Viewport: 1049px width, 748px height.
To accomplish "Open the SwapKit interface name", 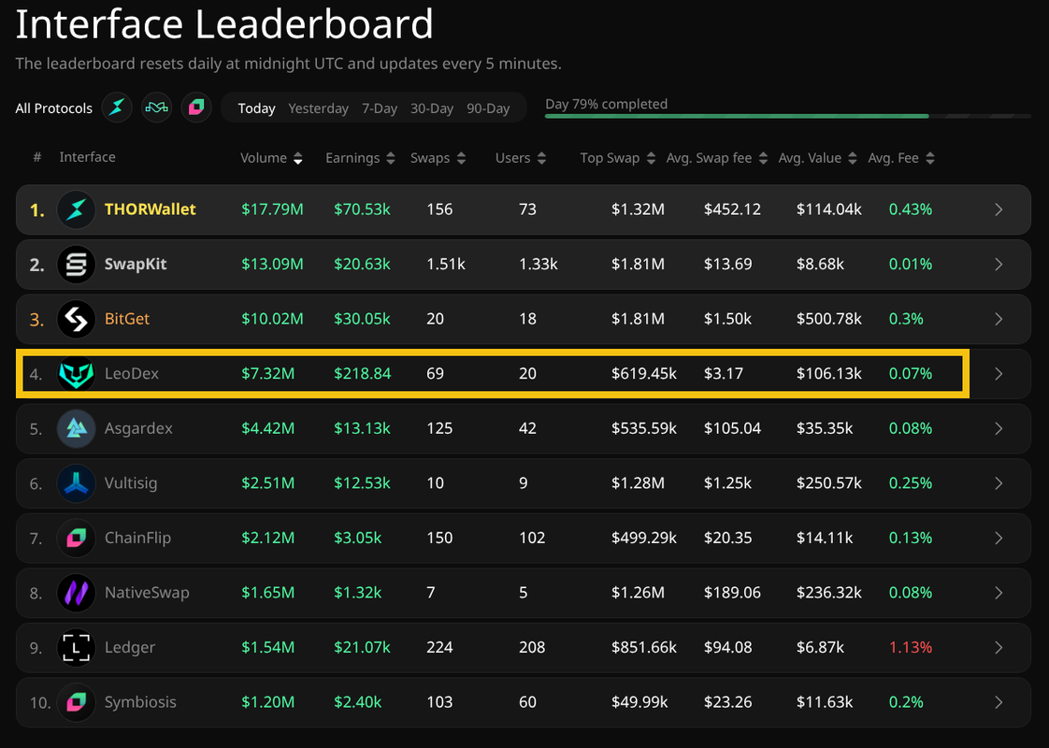I will click(136, 265).
